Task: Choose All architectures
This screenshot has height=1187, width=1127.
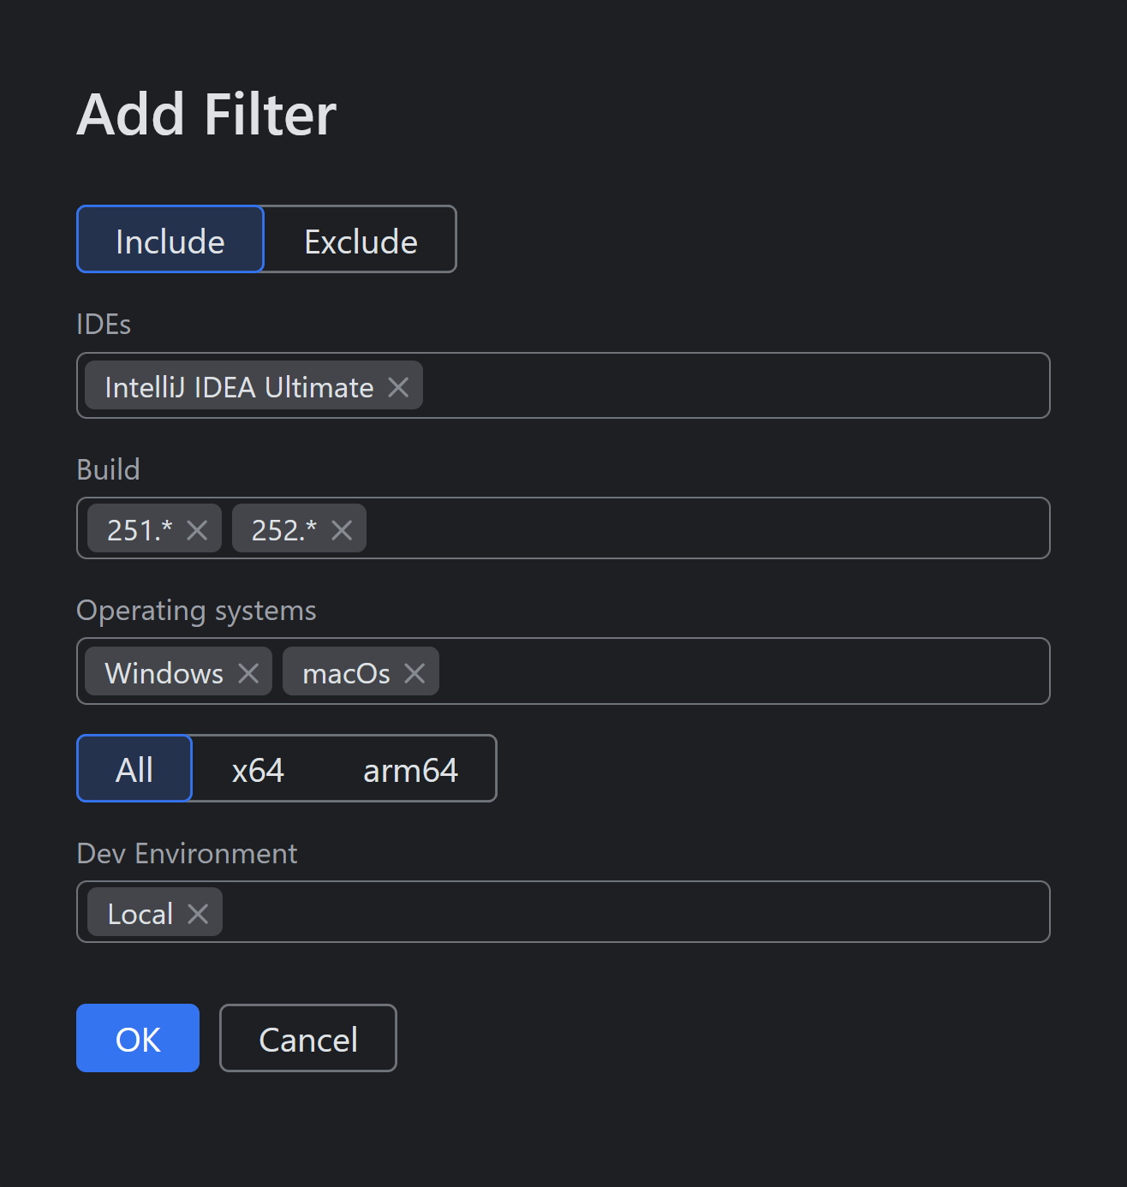Action: click(x=134, y=769)
